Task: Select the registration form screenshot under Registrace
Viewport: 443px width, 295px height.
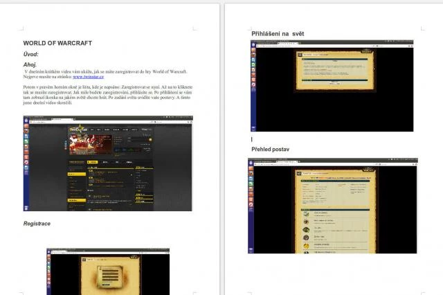Action: [x=108, y=271]
